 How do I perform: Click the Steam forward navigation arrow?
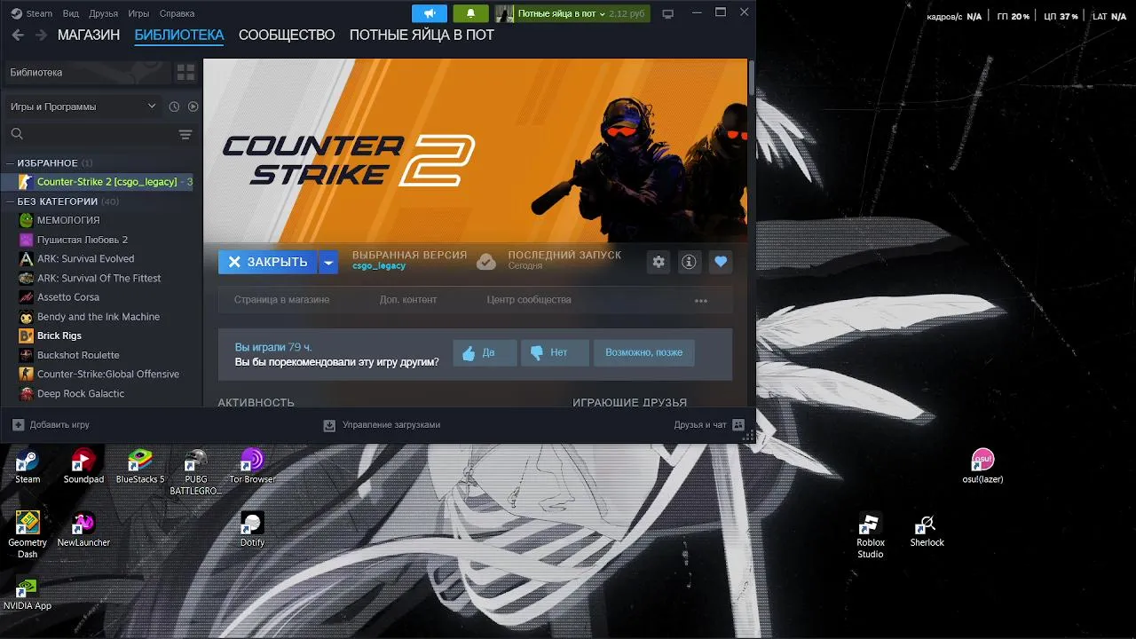42,35
